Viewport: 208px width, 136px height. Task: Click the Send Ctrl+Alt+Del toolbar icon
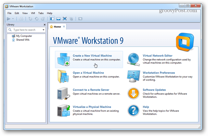coord(21,19)
